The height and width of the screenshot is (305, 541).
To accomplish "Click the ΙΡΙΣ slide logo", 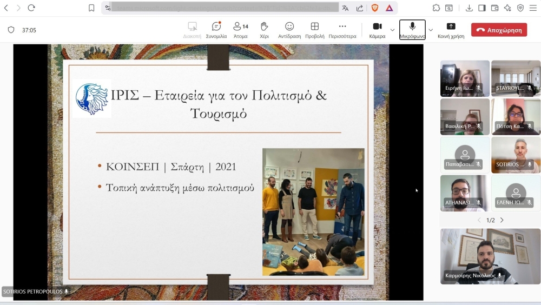I will 92,99.
